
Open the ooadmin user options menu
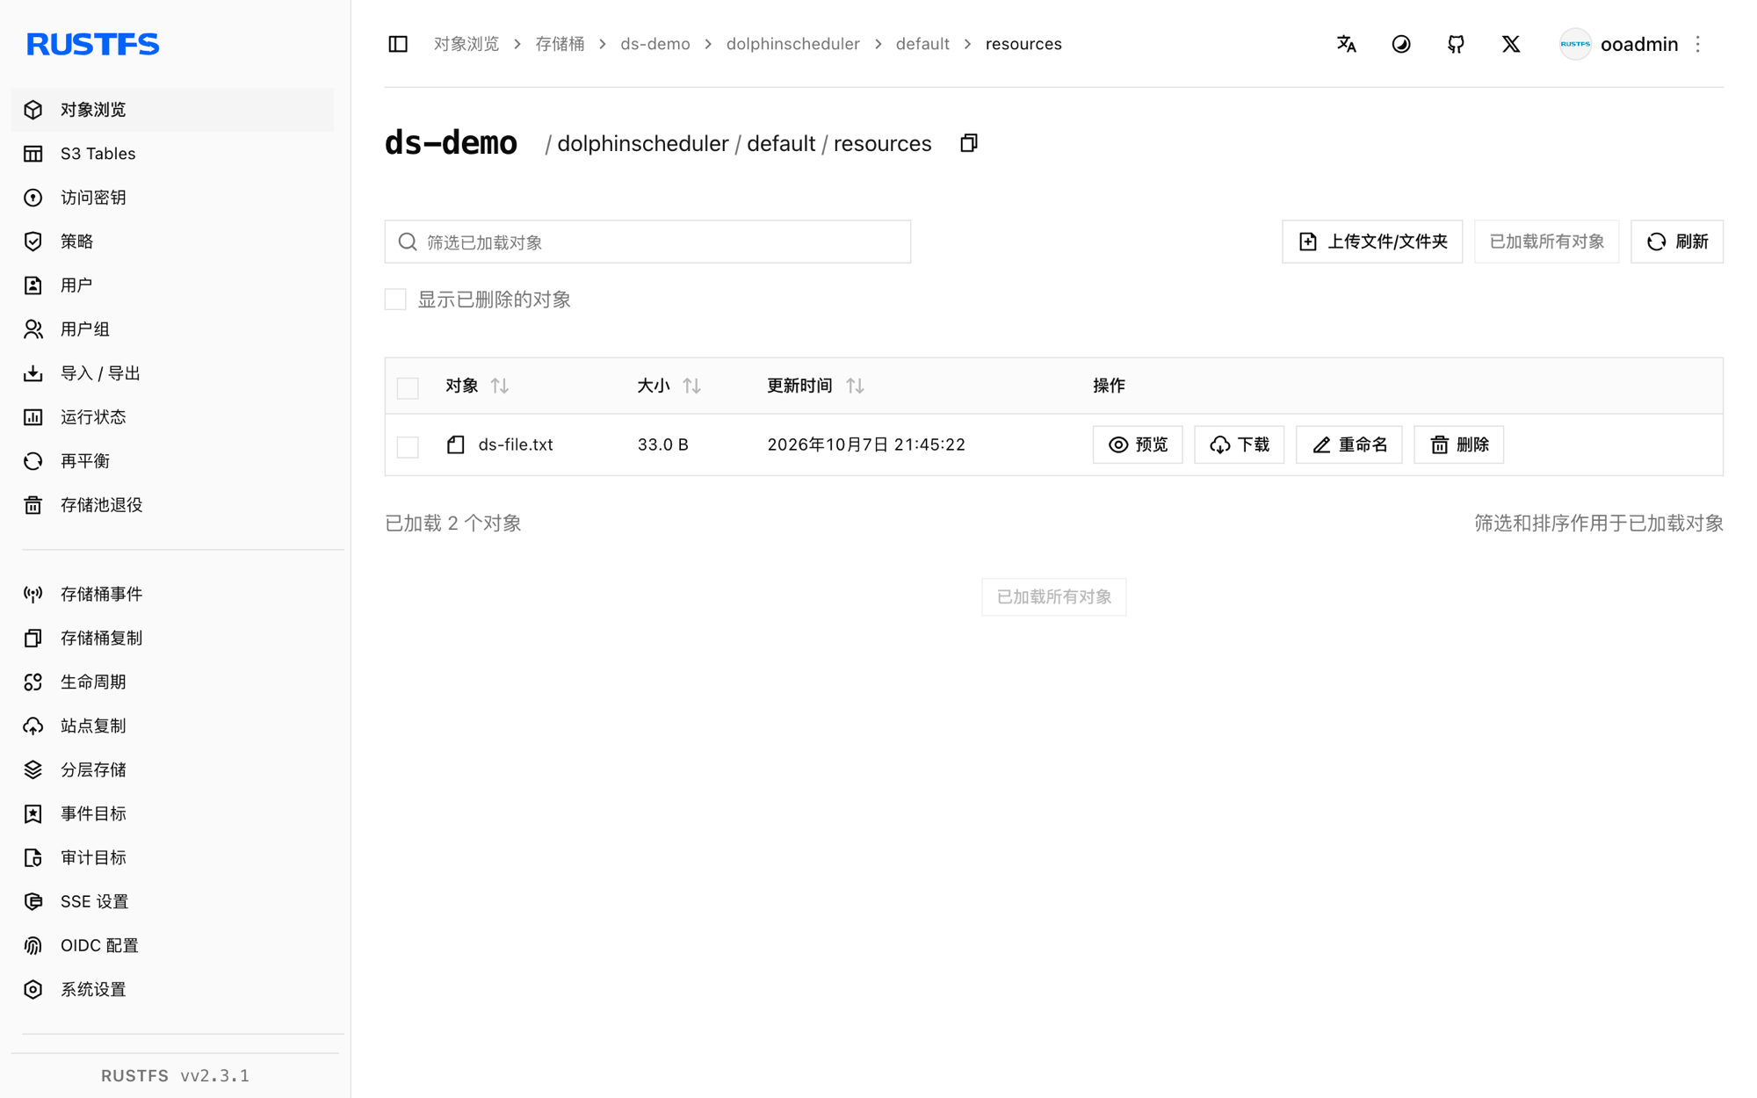[x=1698, y=44]
